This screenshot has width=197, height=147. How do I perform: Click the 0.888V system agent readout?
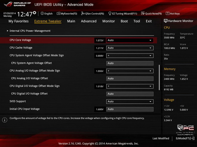(x=100, y=56)
